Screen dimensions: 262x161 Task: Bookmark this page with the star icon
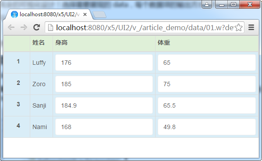tap(239, 28)
